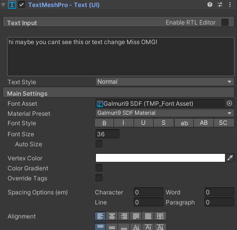Image resolution: width=237 pixels, height=230 pixels.
Task: Click the Line spacing field
Action: [x=149, y=202]
